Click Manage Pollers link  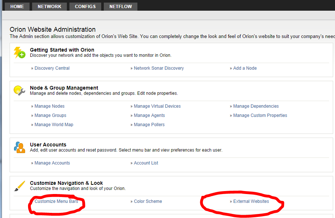click(149, 124)
